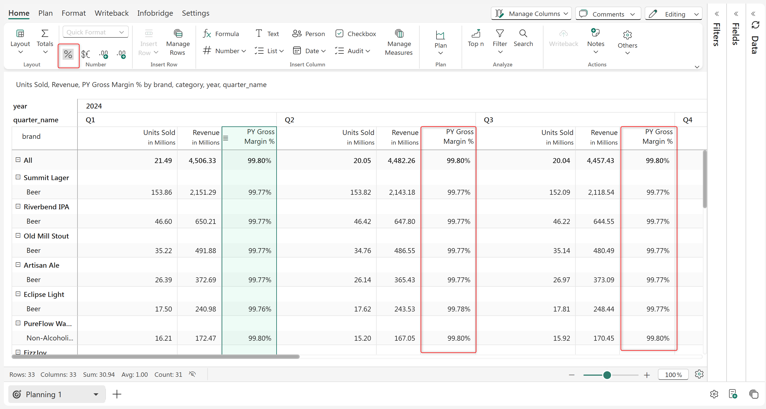The width and height of the screenshot is (766, 409).
Task: Click the Comments button
Action: (608, 14)
